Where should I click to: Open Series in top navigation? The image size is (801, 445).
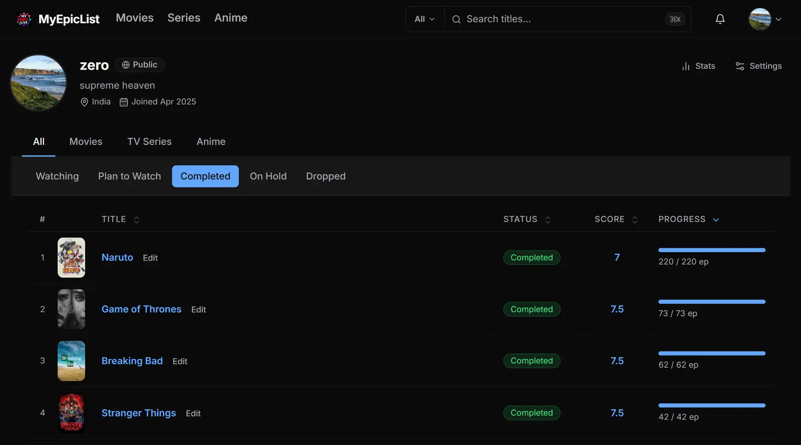coord(184,18)
